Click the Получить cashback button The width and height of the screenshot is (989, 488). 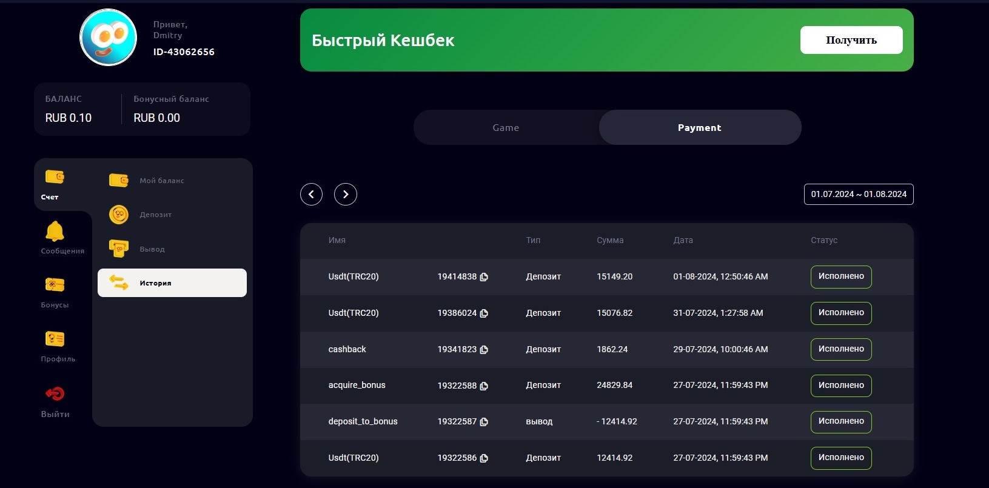[851, 40]
